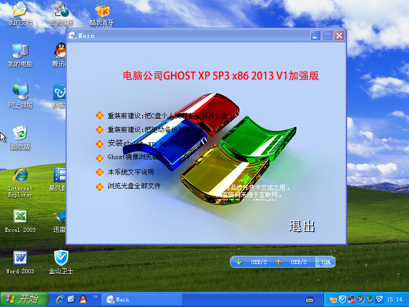Expand the quick launch overflow chevron
Viewport: 409px width, 307px height.
pos(95,296)
